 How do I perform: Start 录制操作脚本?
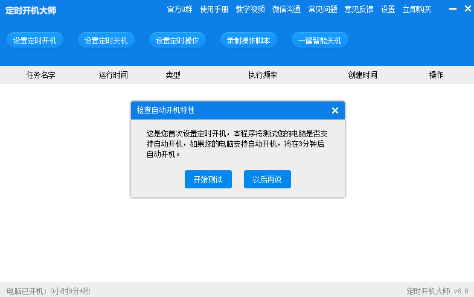tap(249, 40)
